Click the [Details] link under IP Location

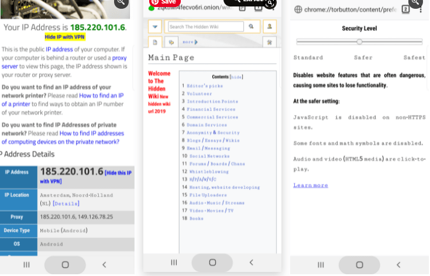(66, 203)
